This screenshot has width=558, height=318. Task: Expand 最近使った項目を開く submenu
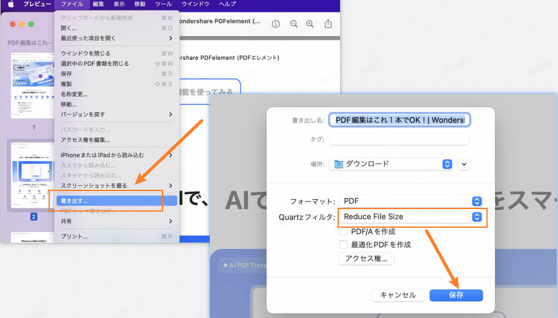[x=116, y=38]
